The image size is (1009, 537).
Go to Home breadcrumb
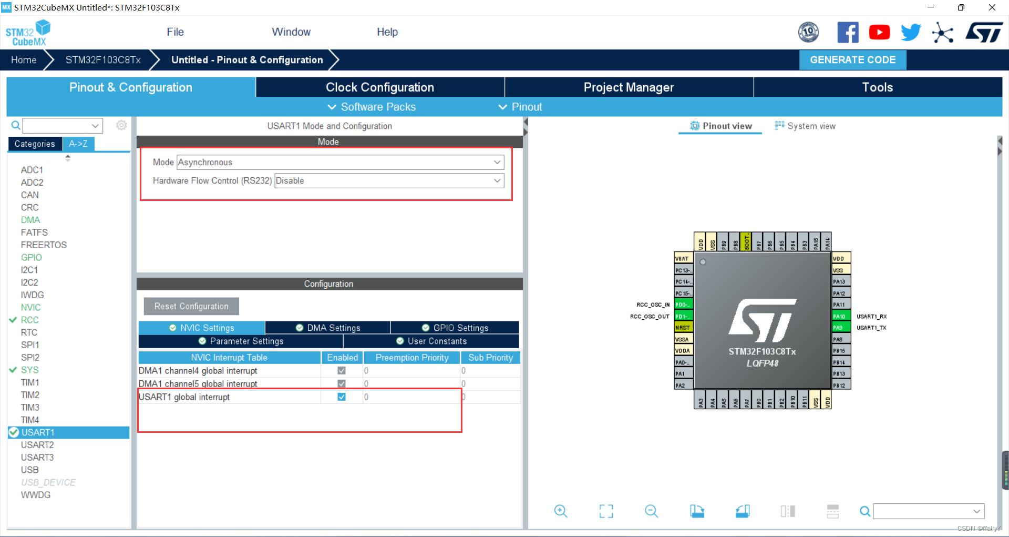point(24,60)
